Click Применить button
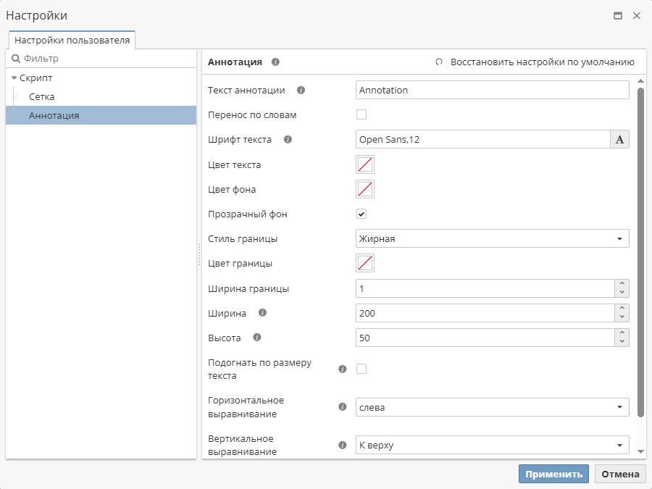652x489 pixels. pyautogui.click(x=553, y=474)
